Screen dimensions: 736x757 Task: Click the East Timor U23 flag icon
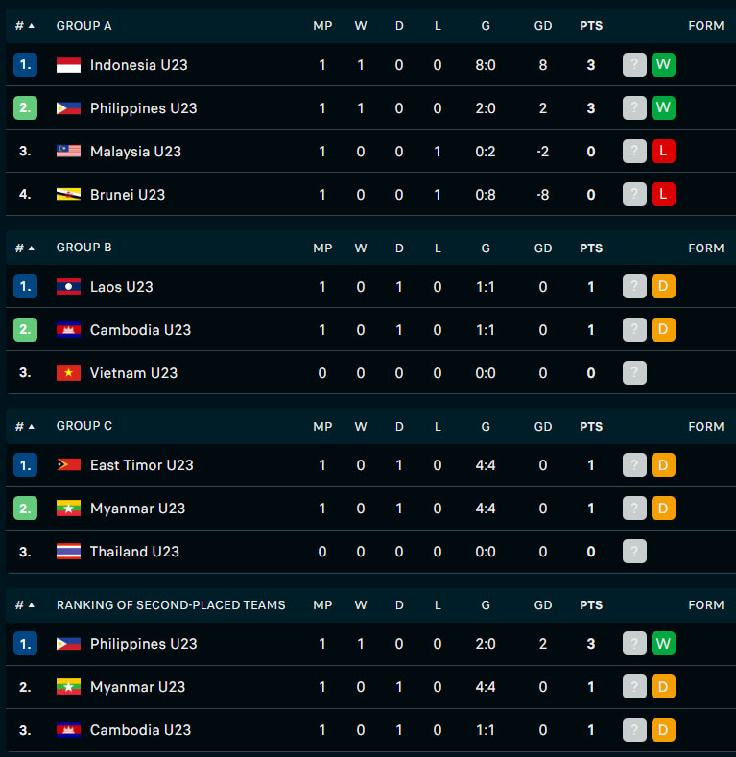tap(68, 465)
